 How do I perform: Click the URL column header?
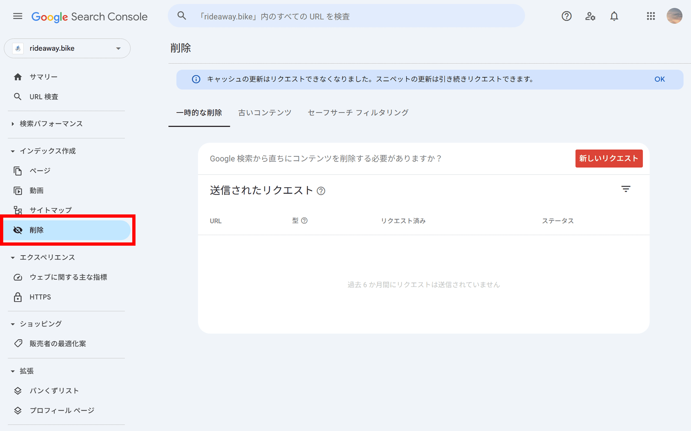(x=216, y=221)
